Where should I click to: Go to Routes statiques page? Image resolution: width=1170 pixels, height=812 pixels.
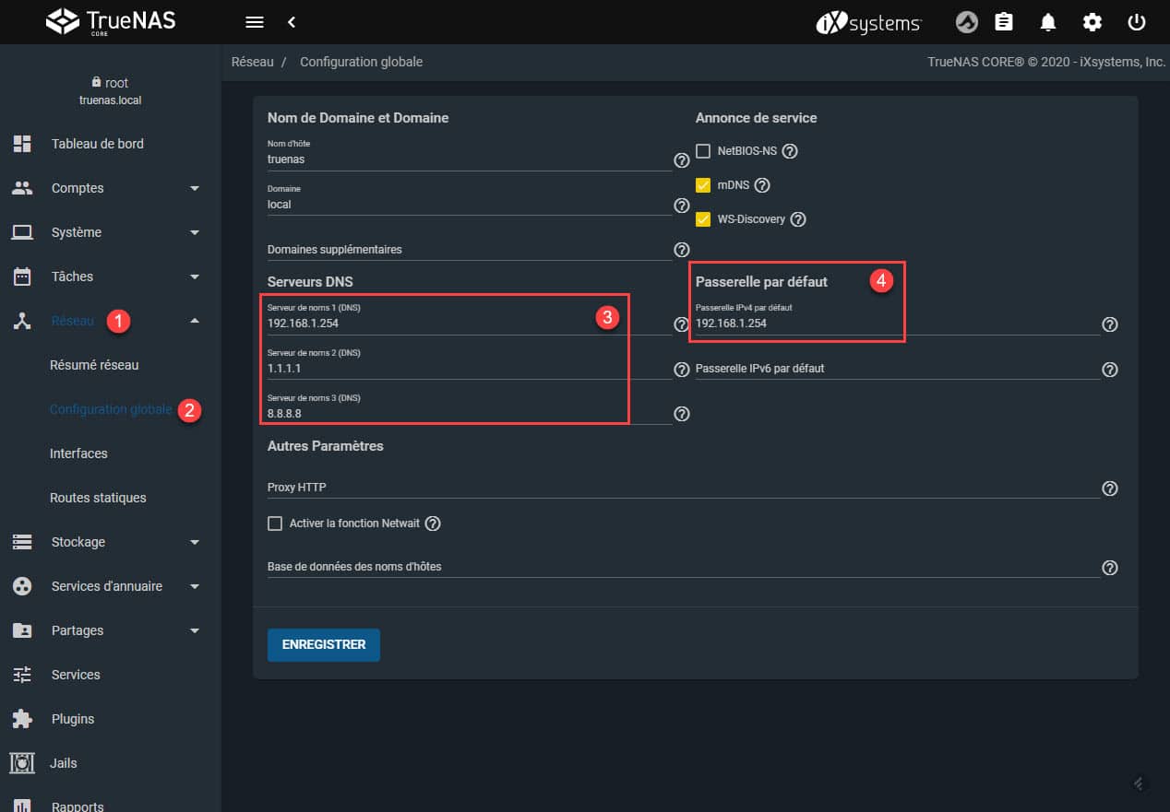click(98, 498)
